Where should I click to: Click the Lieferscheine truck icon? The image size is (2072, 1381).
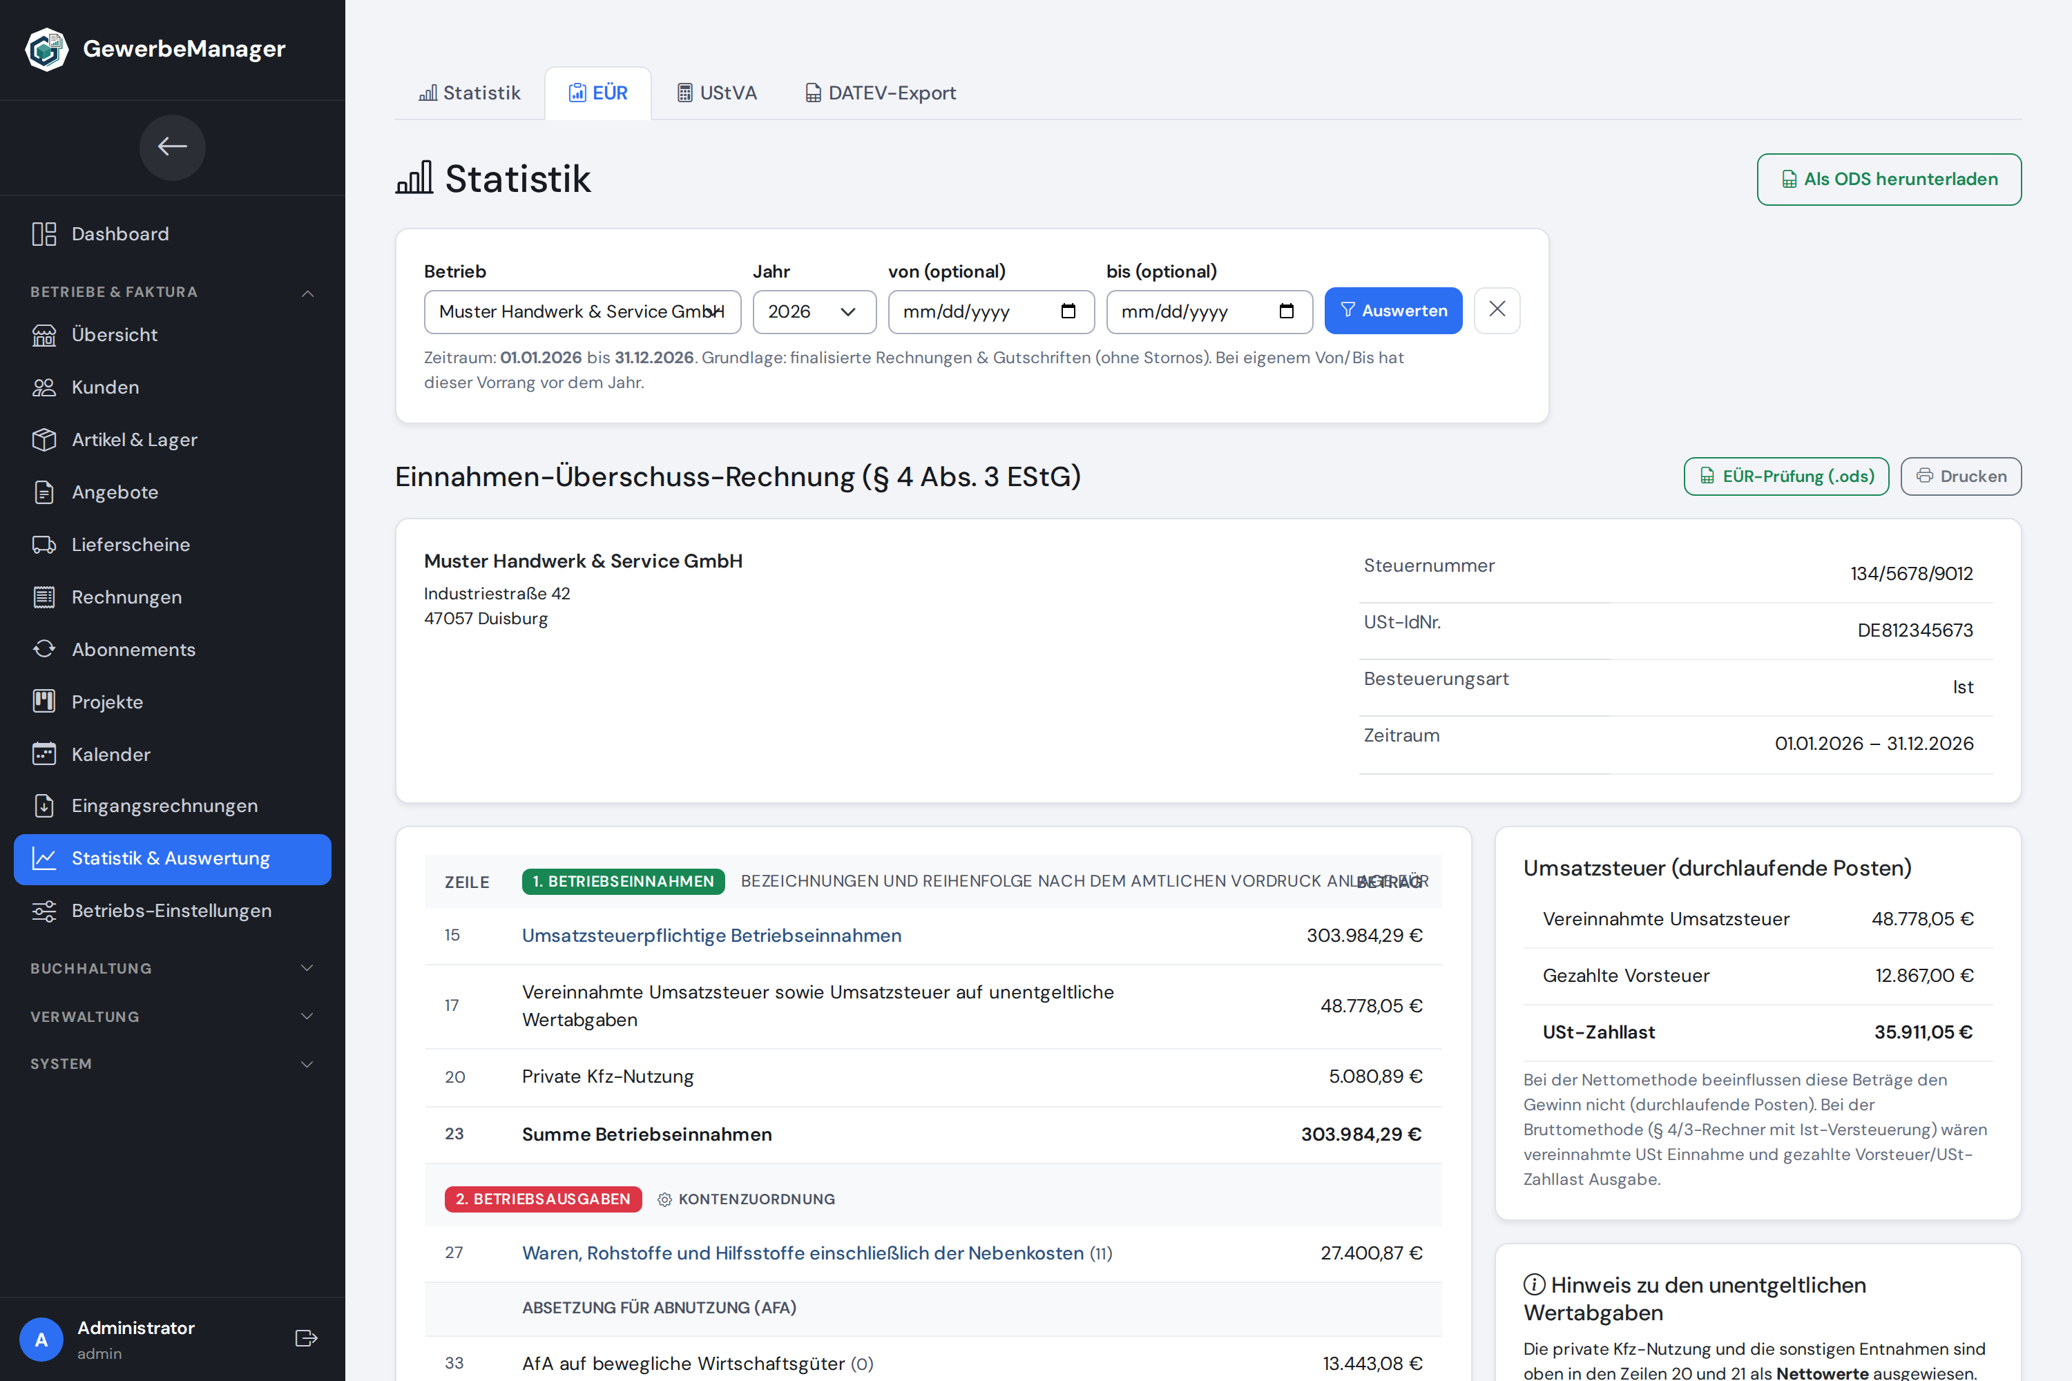coord(44,545)
